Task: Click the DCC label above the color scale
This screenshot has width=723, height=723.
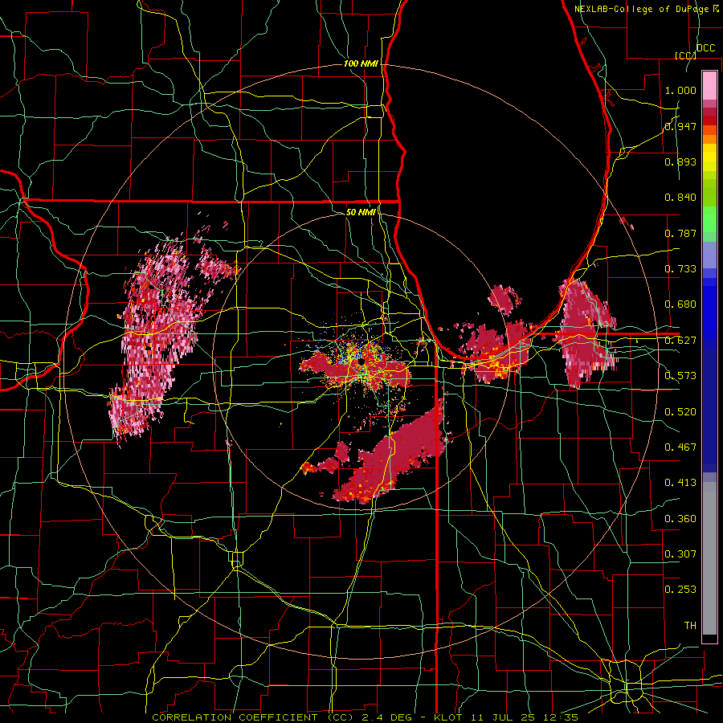Action: 705,48
